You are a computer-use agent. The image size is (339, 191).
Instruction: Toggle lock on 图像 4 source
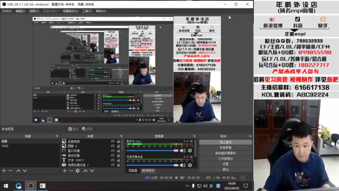[x=119, y=146]
